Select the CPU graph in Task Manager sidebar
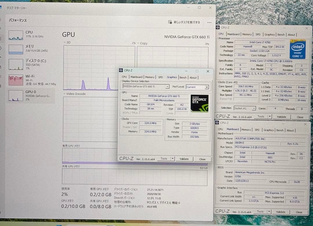Screen dimensions: 313x226 [x=16, y=35]
